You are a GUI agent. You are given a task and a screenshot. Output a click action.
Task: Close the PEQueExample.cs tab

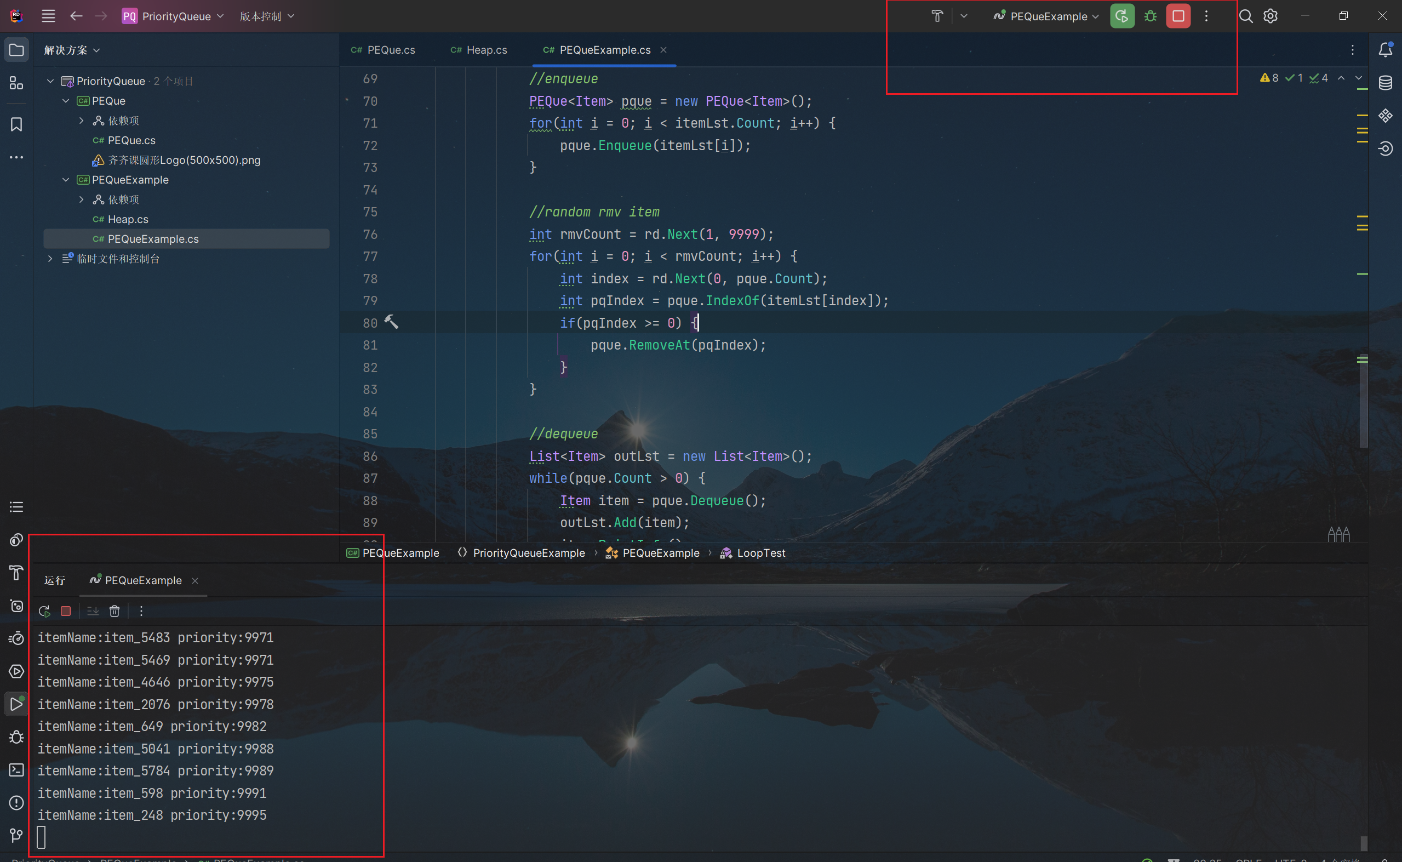[x=663, y=50]
